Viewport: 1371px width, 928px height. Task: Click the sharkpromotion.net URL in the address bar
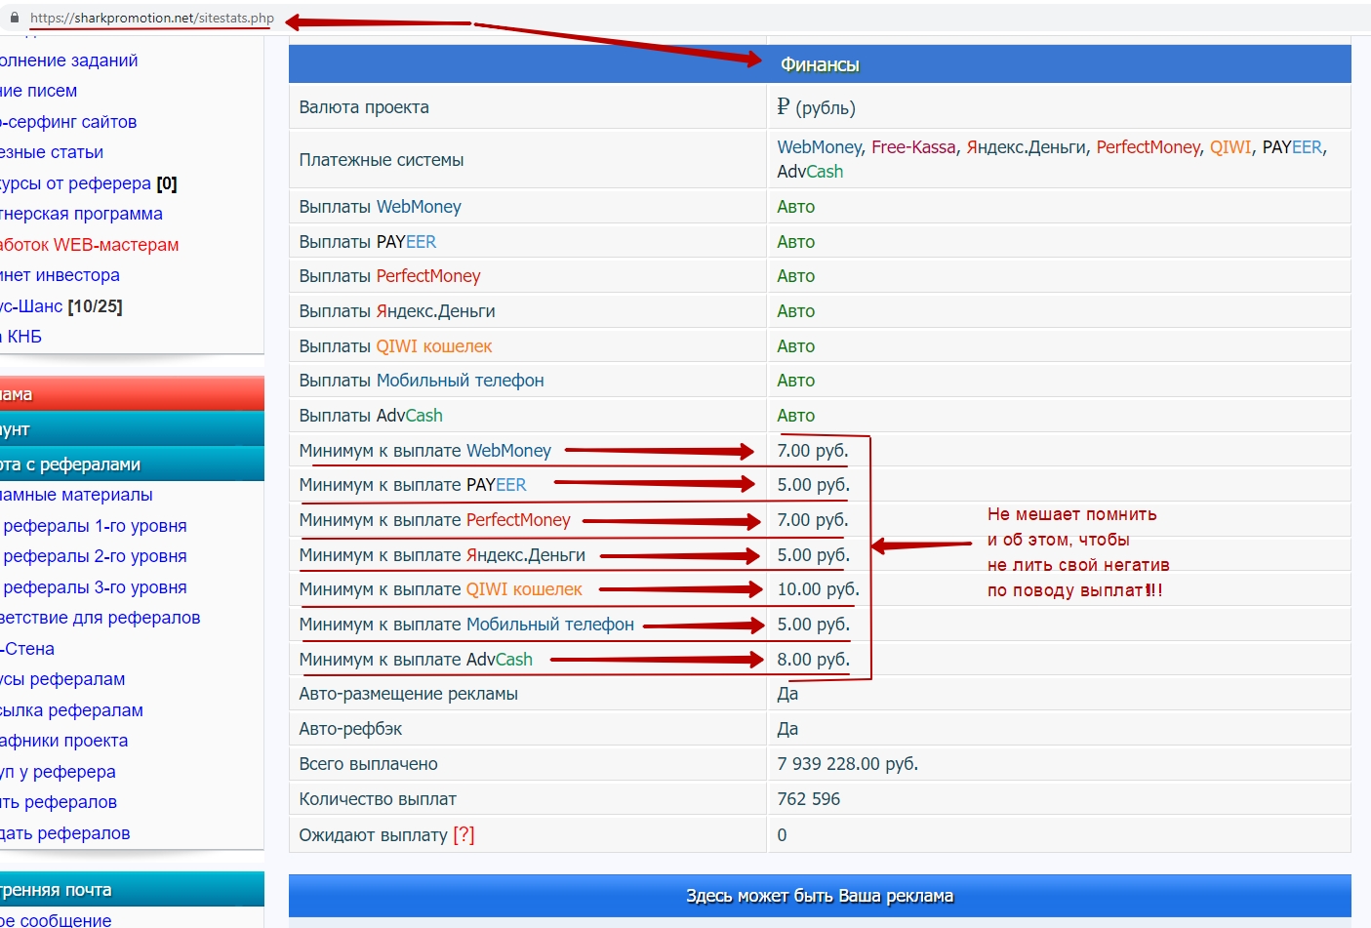(x=151, y=18)
